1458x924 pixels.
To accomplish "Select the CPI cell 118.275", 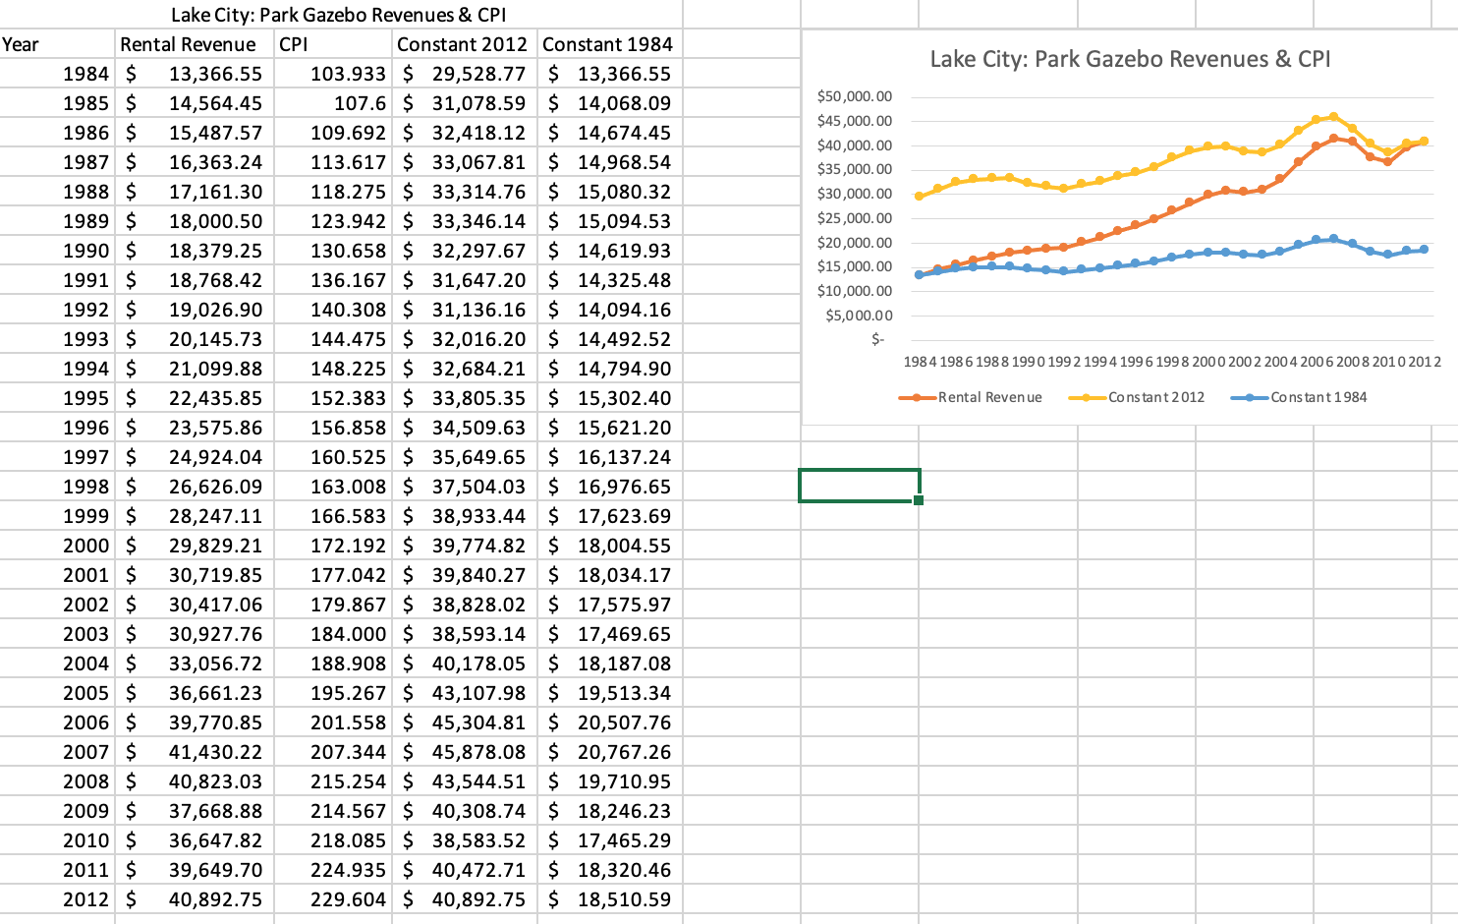I will coord(333,192).
